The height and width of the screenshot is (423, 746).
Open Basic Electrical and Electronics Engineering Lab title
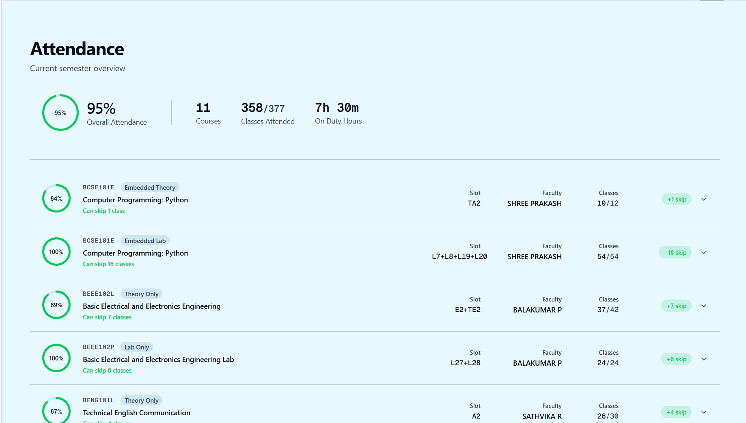pos(158,359)
